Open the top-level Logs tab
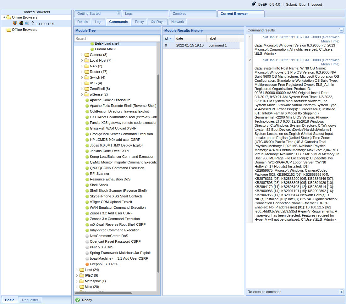The image size is (346, 304). 145,14
